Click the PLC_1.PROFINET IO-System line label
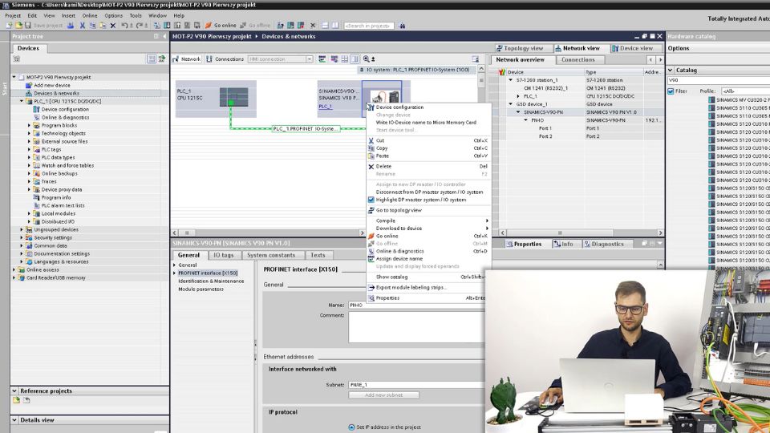The image size is (770, 433). click(x=306, y=128)
